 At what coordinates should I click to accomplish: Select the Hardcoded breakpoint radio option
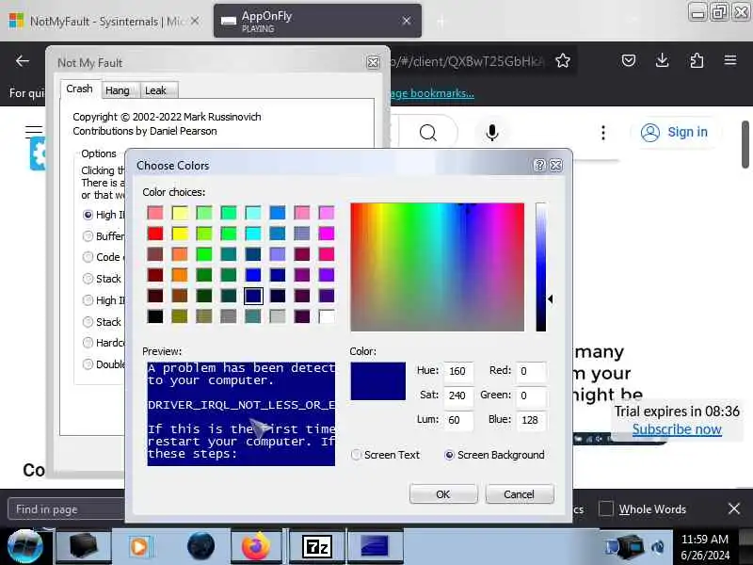[x=88, y=343]
